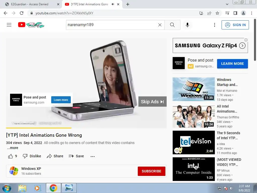
Task: Clear the search box text
Action: click(x=160, y=25)
